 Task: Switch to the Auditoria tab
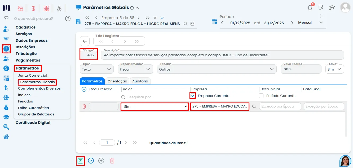click(140, 81)
